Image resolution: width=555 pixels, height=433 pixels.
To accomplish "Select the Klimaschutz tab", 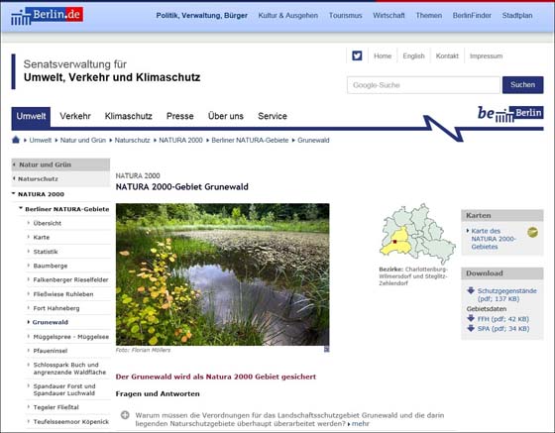I will tap(129, 116).
